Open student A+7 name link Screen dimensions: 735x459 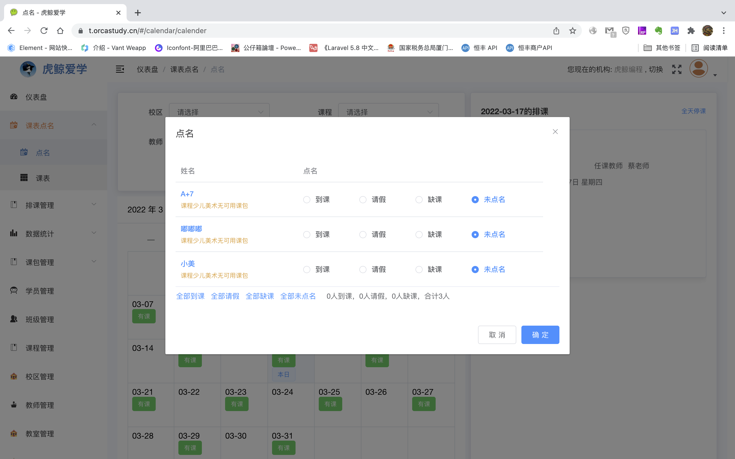187,194
